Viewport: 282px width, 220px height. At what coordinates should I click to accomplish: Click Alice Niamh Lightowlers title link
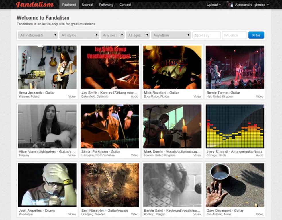47,152
